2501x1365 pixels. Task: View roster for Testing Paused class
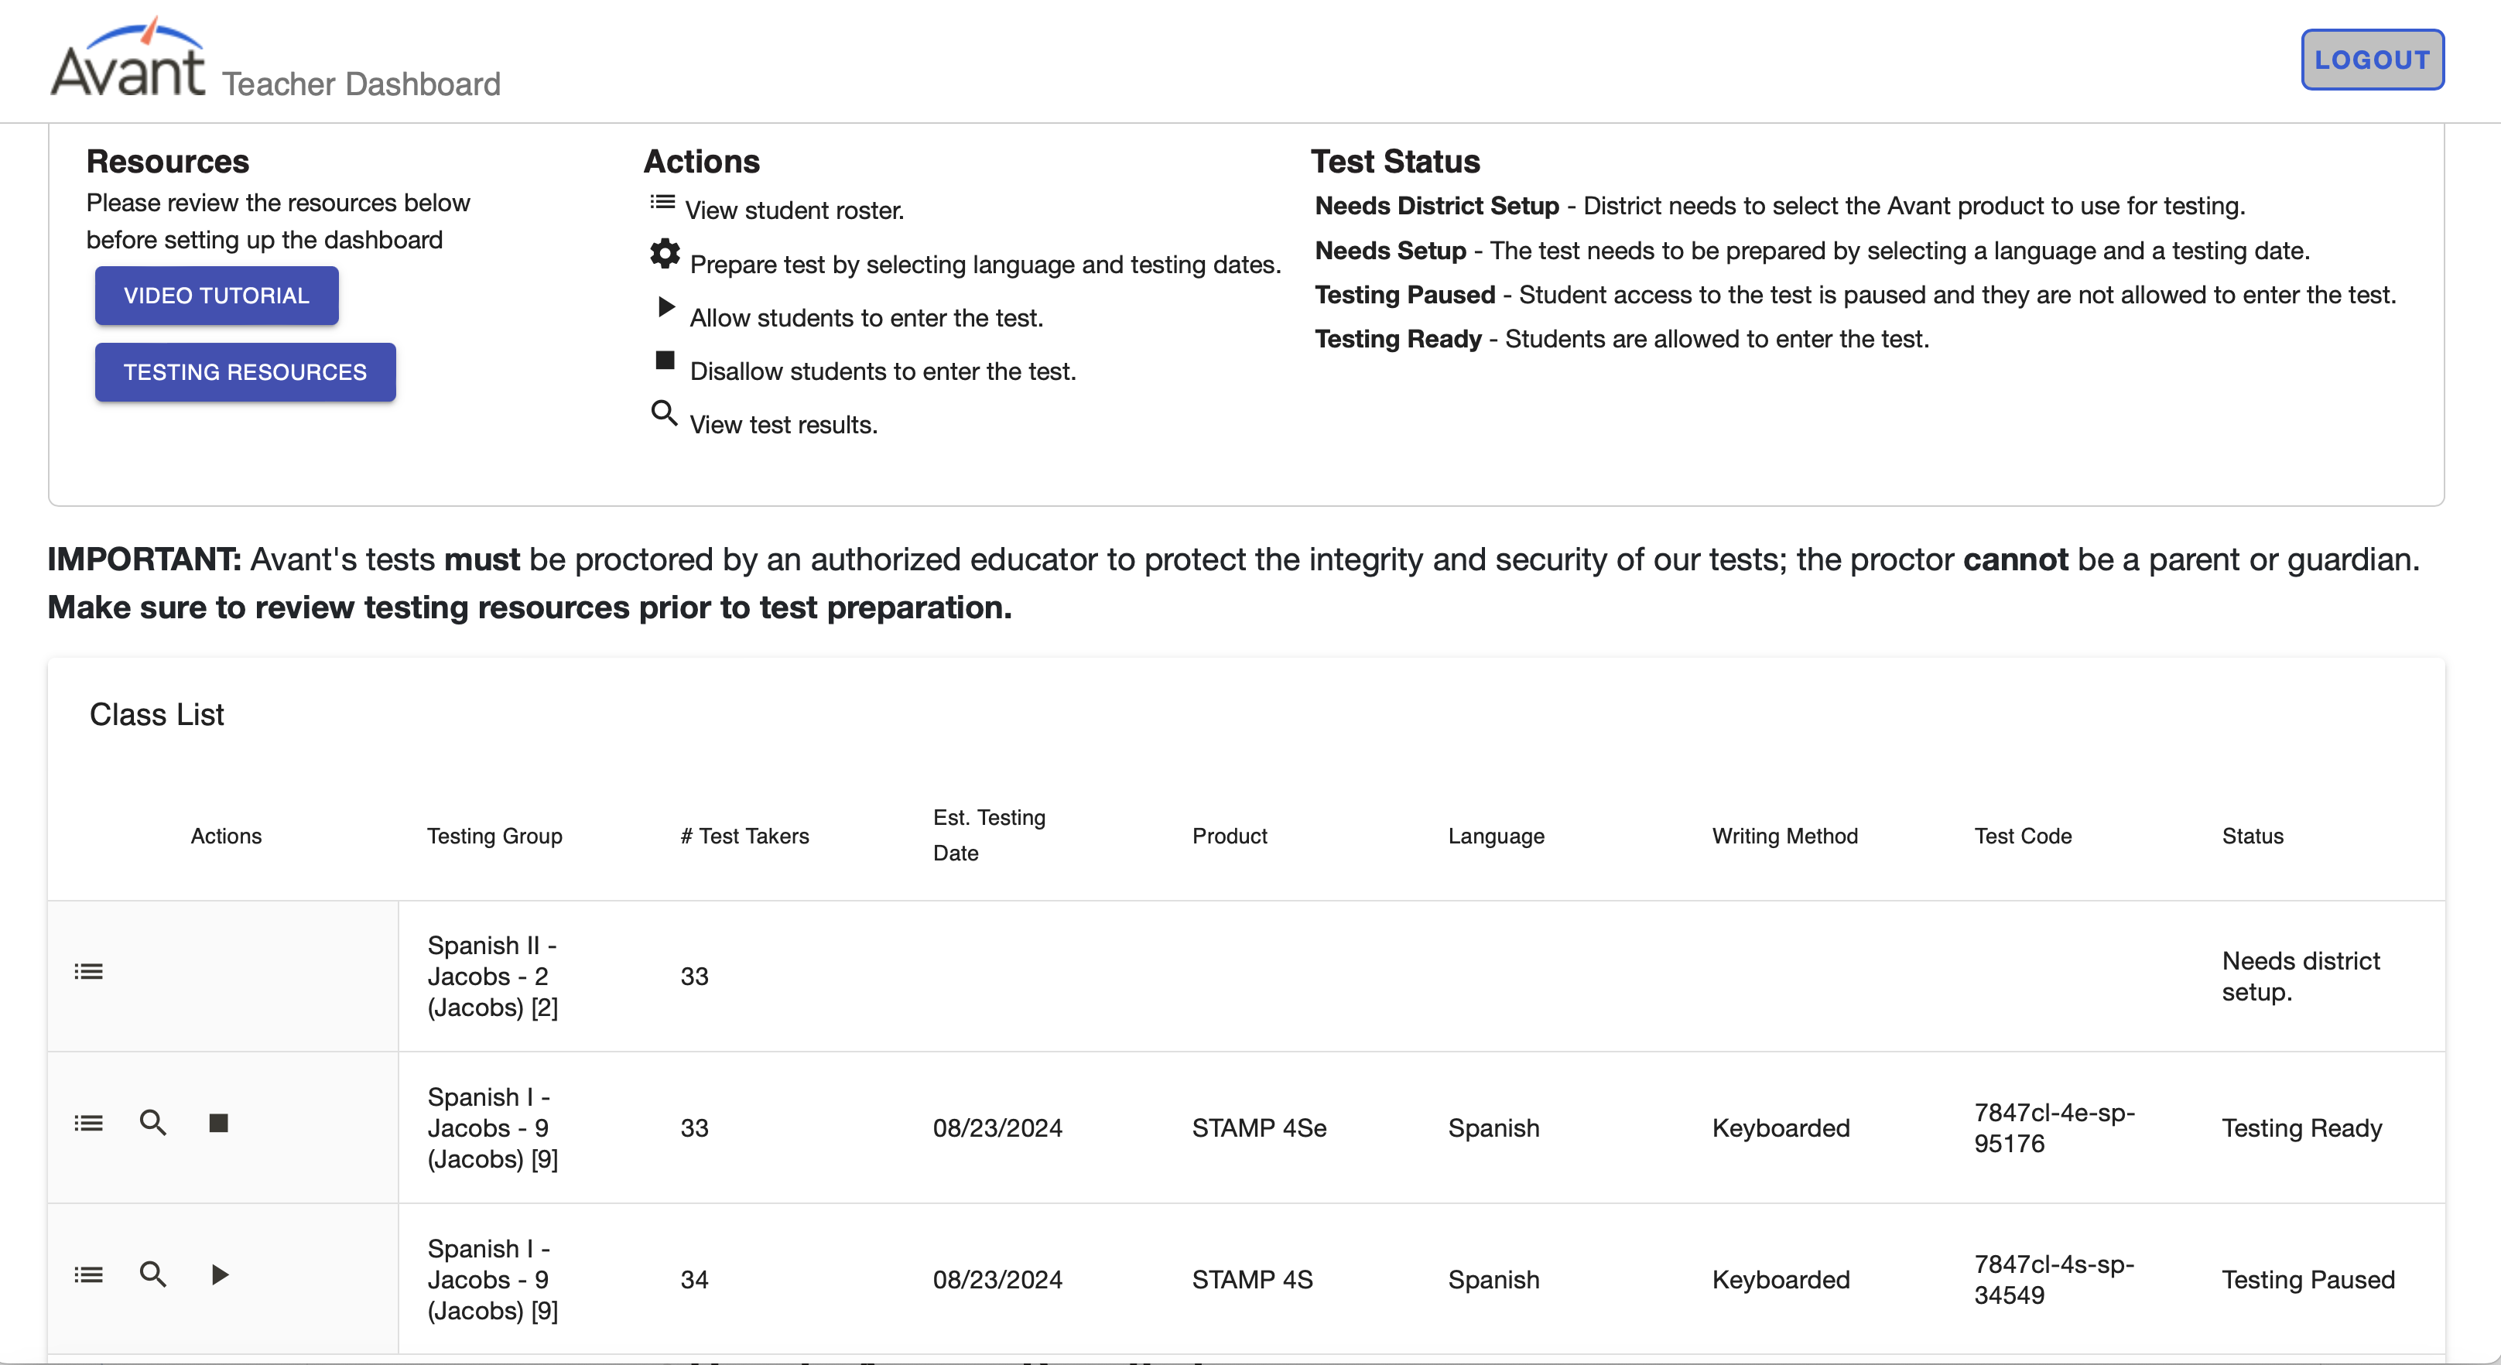click(88, 1274)
